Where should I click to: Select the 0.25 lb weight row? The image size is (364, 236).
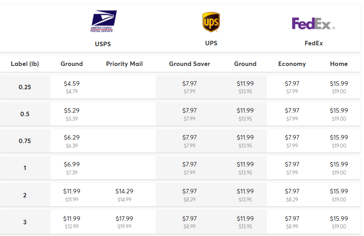[25, 87]
